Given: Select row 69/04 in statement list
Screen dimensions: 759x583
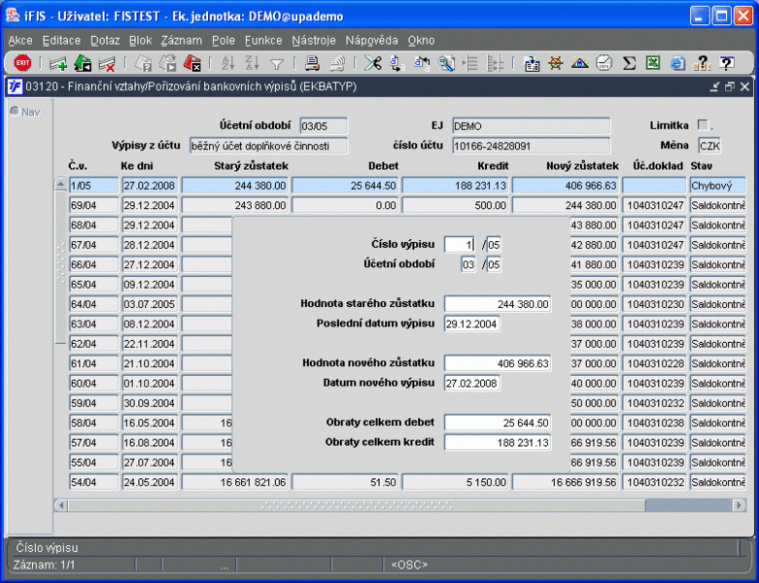Looking at the screenshot, I should pyautogui.click(x=92, y=205).
